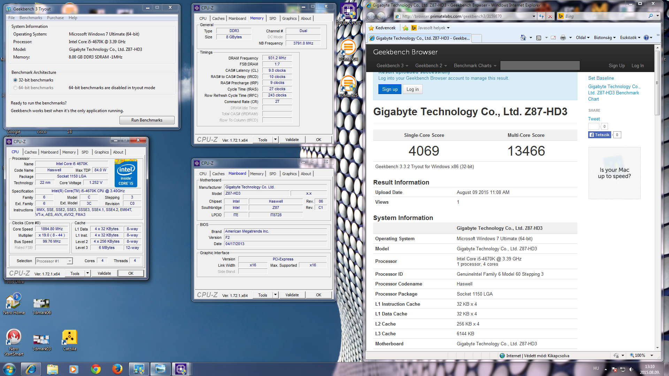This screenshot has width=669, height=376.
Task: Click the refresh icon in address bar
Action: (541, 16)
